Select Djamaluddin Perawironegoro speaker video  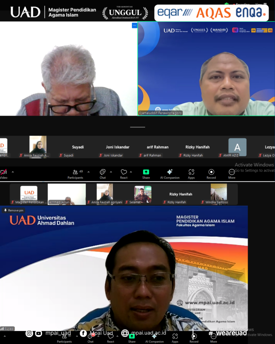pyautogui.click(x=206, y=68)
